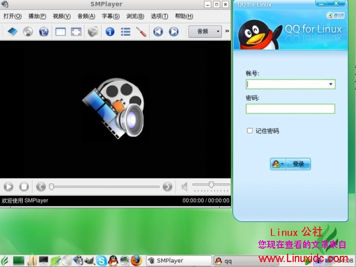Open login status dropdown beside 登录

tap(278, 164)
